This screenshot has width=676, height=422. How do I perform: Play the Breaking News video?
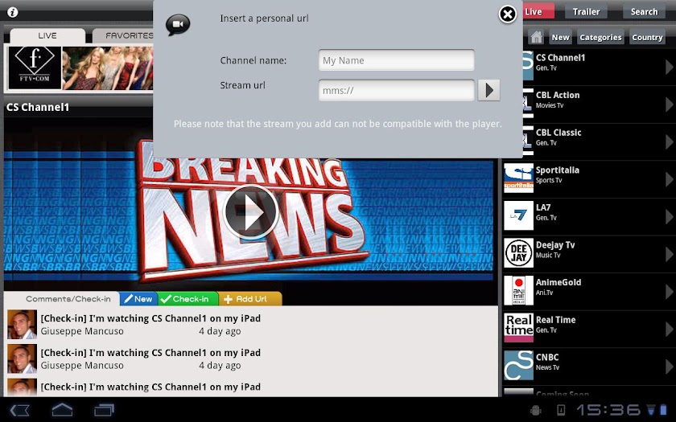(250, 212)
